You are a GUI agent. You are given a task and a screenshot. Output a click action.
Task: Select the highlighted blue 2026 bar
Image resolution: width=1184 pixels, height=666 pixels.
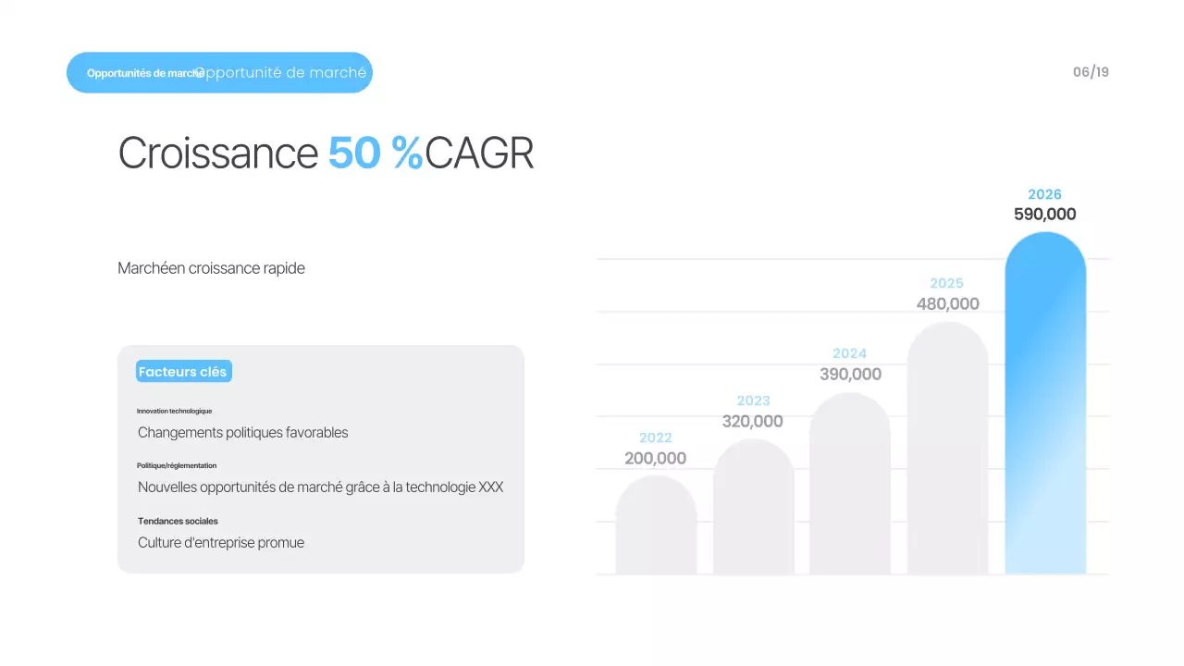(x=1044, y=407)
